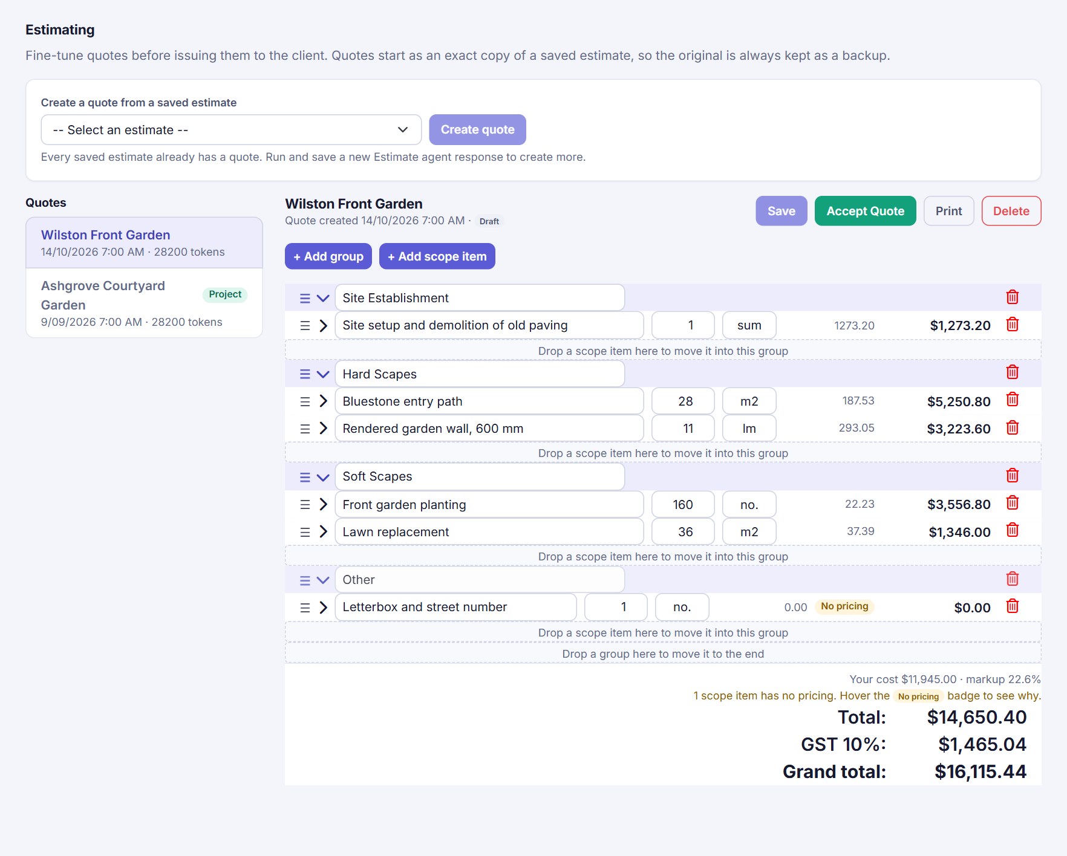Click the drag handle beside Bluestone entry path
Screen dimensions: 1067x856
point(305,401)
